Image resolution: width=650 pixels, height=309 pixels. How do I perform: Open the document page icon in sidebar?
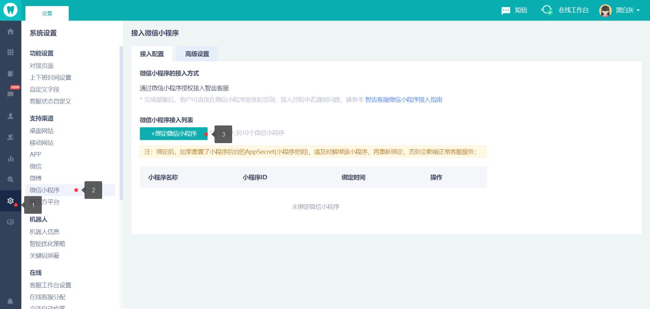(x=10, y=73)
